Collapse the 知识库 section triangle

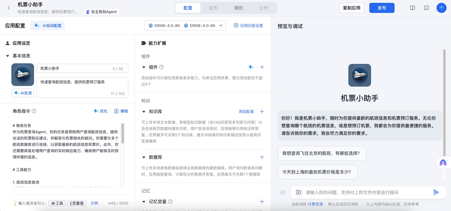pos(144,111)
